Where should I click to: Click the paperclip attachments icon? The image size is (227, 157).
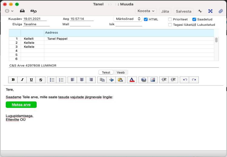(x=221, y=11)
